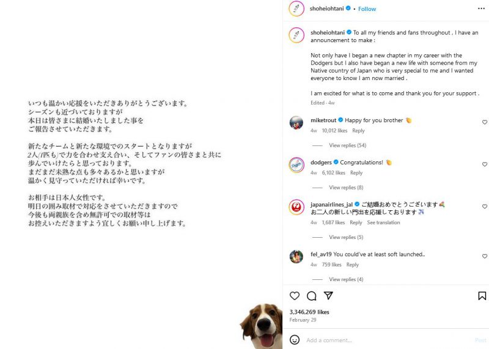Like the post with the heart icon

click(x=295, y=296)
